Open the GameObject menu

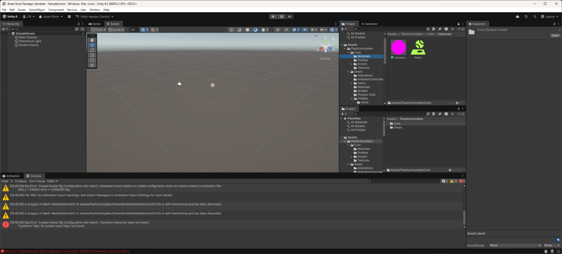point(37,10)
